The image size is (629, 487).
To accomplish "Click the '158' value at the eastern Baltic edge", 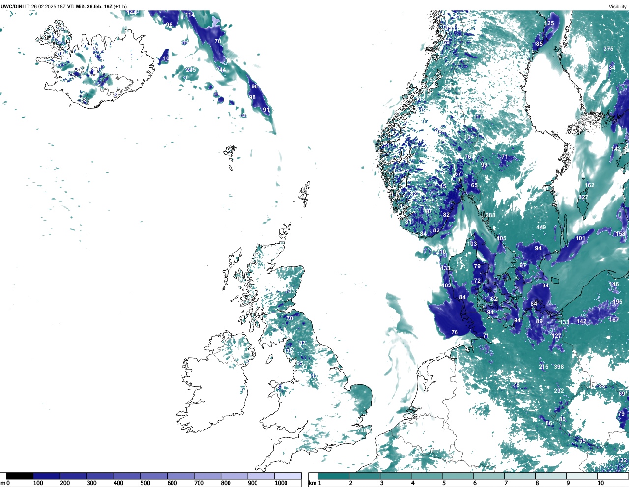I will [620, 234].
